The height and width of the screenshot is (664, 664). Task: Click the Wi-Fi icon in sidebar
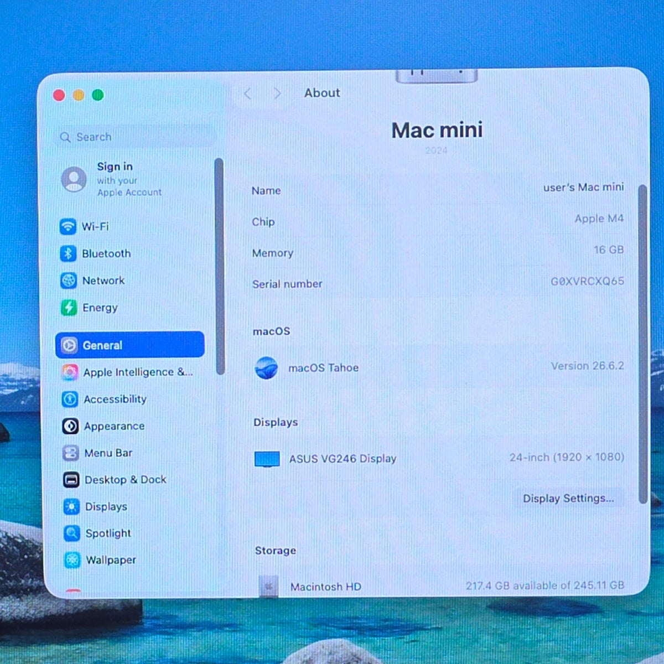[68, 226]
